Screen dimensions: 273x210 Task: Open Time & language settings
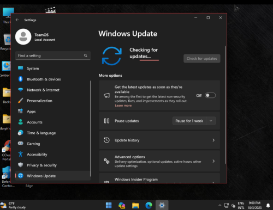(x=53, y=133)
